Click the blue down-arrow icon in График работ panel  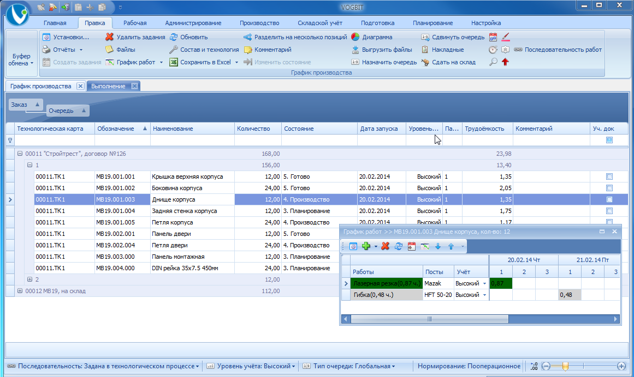pyautogui.click(x=438, y=246)
